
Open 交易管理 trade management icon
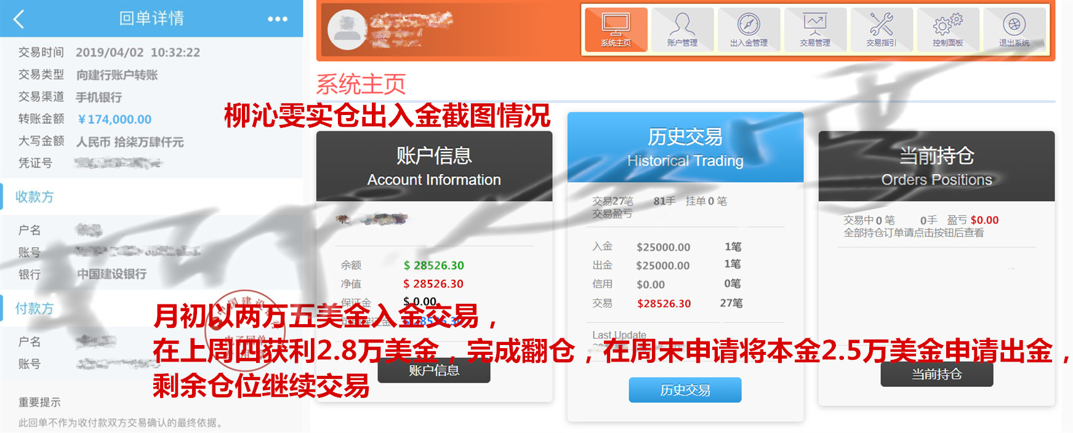[815, 30]
